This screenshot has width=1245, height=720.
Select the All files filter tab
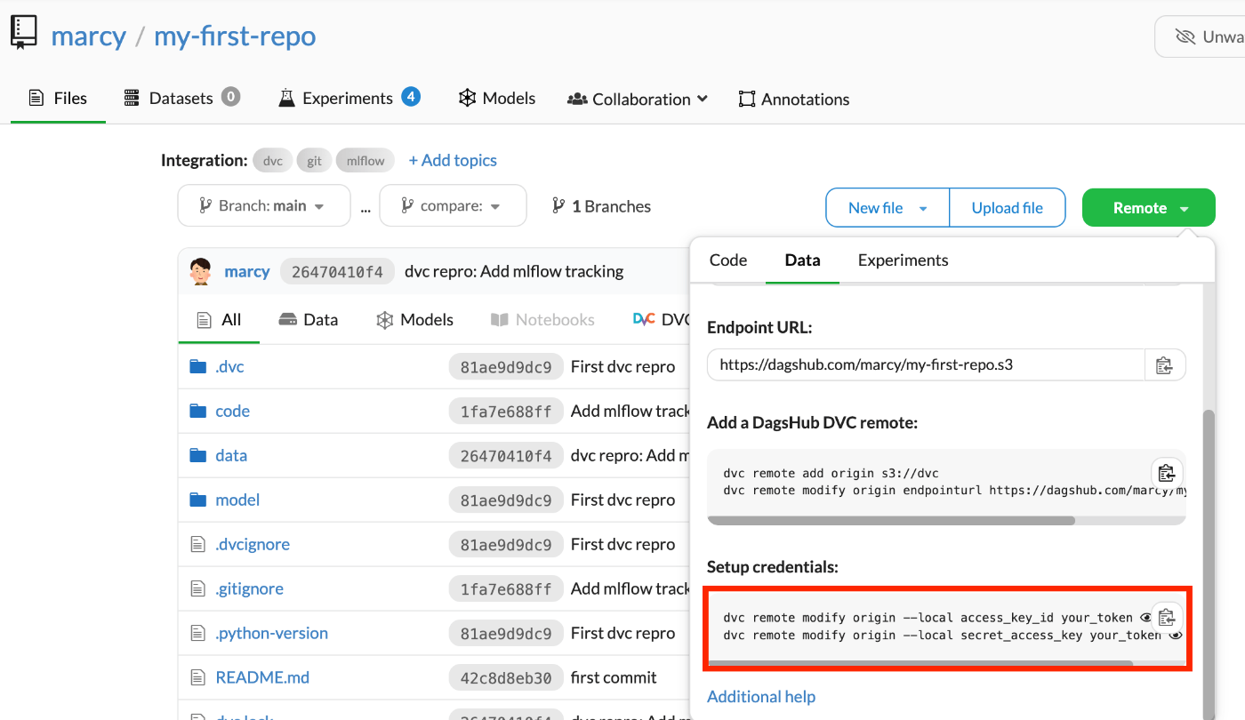pos(219,320)
